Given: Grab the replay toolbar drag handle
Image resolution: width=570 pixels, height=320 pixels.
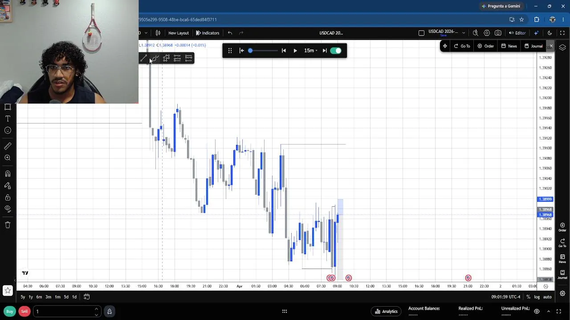Looking at the screenshot, I should click(x=230, y=51).
